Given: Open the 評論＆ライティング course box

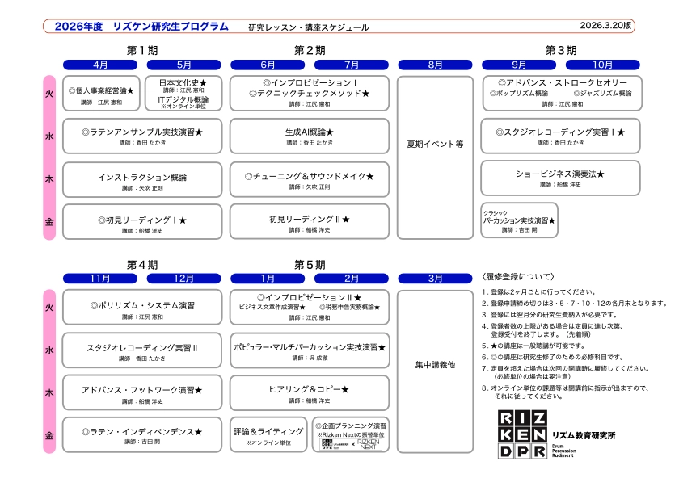Looking at the screenshot, I should (268, 434).
